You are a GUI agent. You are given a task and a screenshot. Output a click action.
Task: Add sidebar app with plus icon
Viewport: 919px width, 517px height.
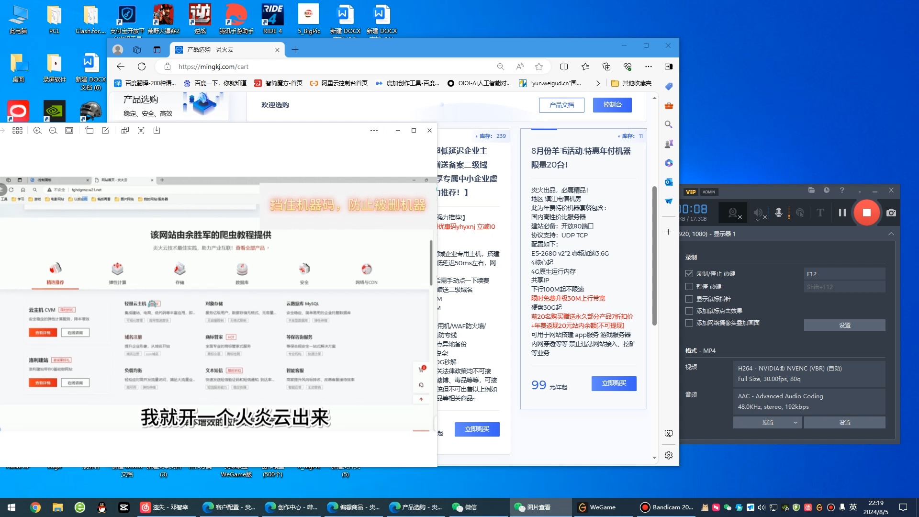coord(669,232)
